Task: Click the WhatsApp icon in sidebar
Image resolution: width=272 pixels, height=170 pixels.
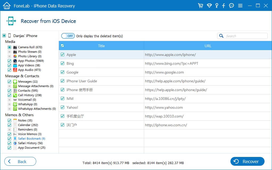Action: (x=15, y=104)
